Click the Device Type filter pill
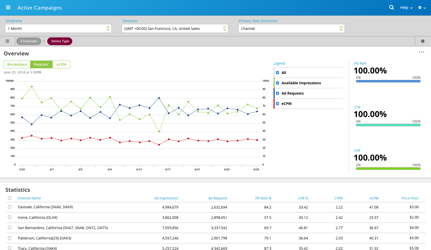The width and height of the screenshot is (431, 250). [60, 41]
